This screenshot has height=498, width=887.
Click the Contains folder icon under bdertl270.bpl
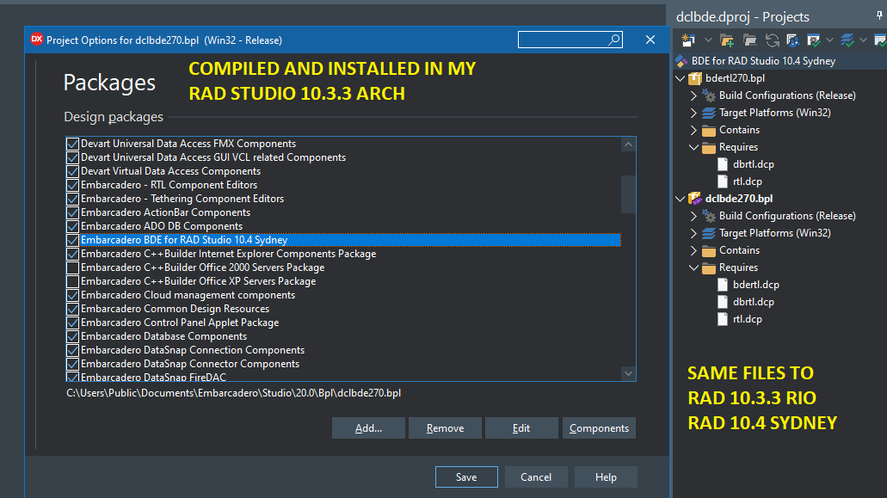[x=709, y=130]
